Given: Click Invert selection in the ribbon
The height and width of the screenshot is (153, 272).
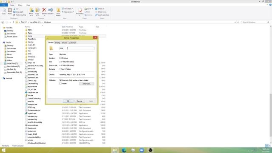Looking at the screenshot, I should [102, 15].
